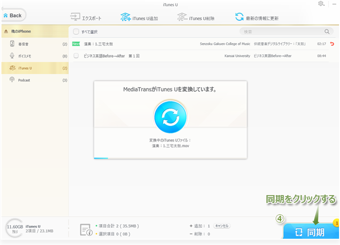340x245 pixels.
Task: Click the iTunes U削除 delete icon
Action: (x=181, y=17)
